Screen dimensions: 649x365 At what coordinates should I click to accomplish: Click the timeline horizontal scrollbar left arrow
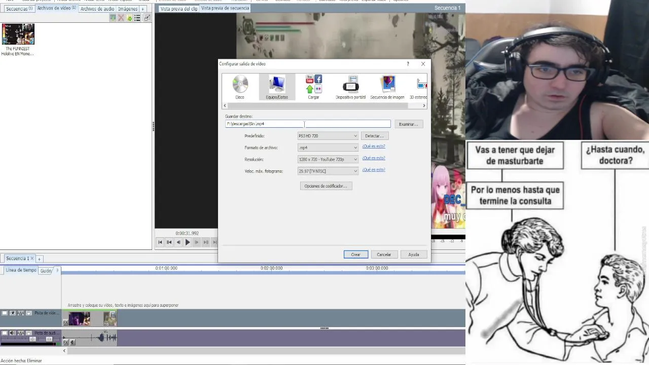coord(64,351)
